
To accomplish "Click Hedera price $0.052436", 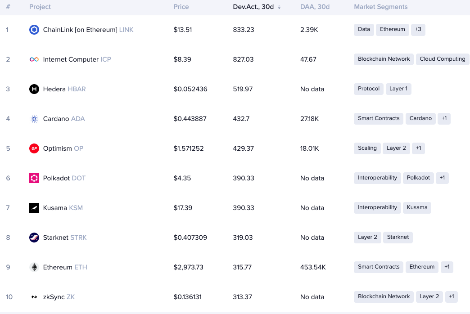I will 190,89.
